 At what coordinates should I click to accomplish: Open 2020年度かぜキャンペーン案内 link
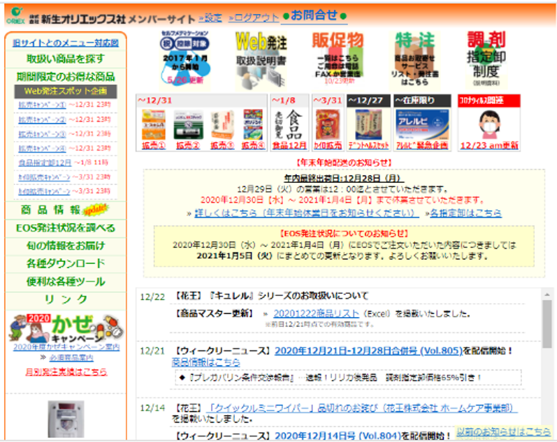[66, 347]
